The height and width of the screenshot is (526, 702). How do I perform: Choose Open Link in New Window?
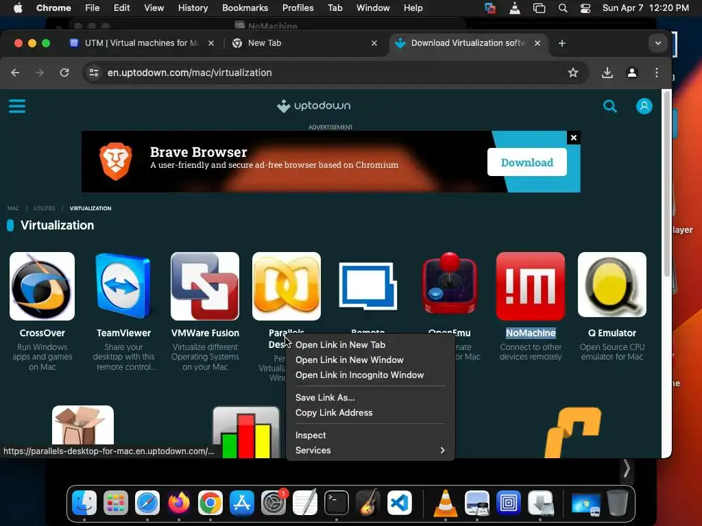tap(370, 360)
